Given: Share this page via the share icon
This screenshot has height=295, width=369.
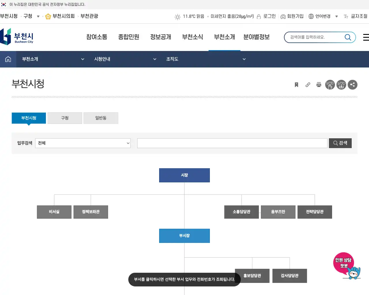Looking at the screenshot, I should (353, 84).
